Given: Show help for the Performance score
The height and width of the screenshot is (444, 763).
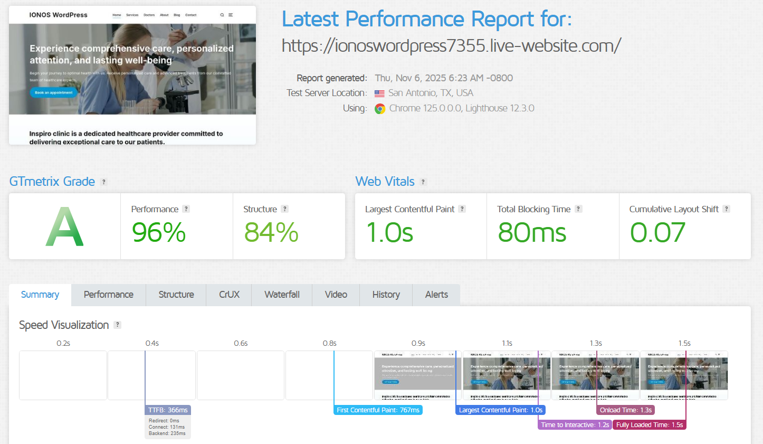Looking at the screenshot, I should [186, 209].
